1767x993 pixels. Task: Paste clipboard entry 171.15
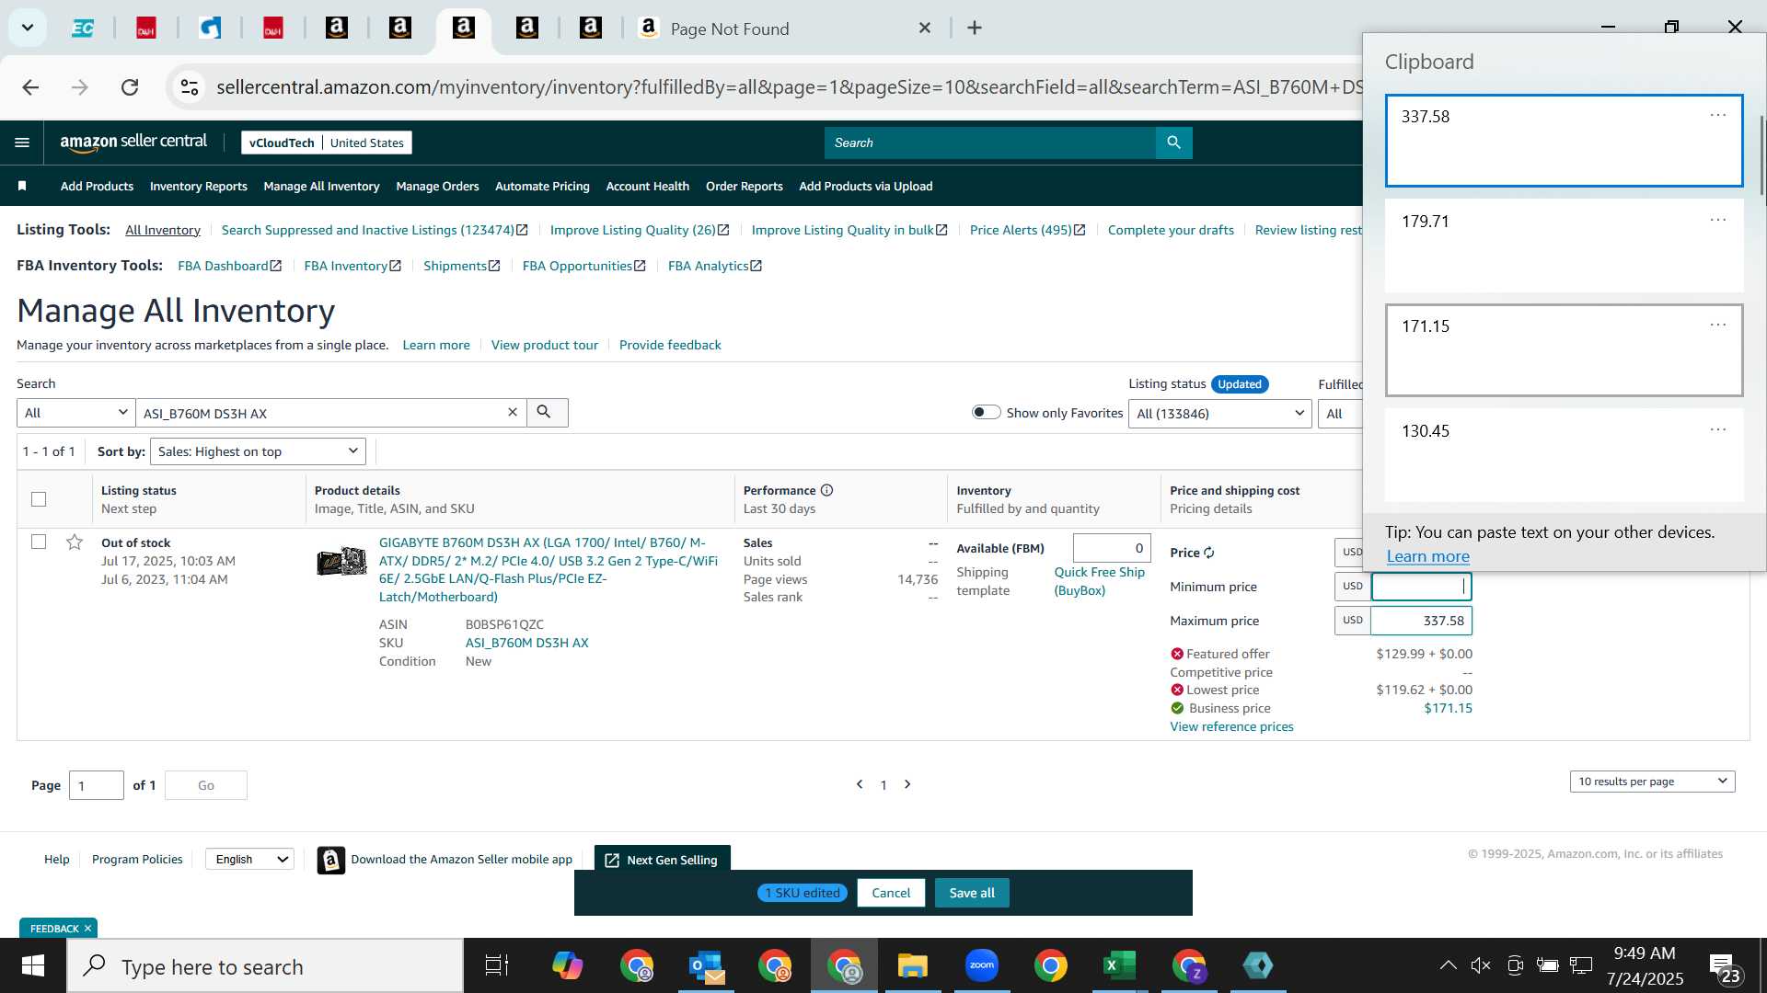[1564, 350]
